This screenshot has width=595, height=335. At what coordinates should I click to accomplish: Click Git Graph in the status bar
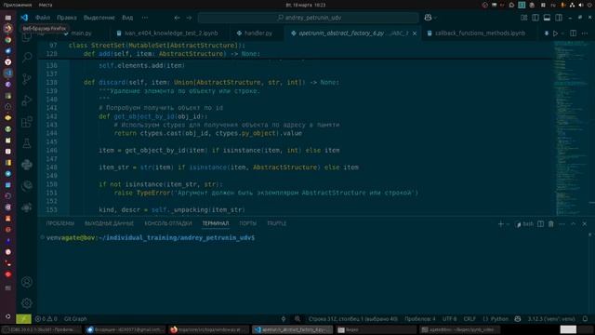coord(75,319)
